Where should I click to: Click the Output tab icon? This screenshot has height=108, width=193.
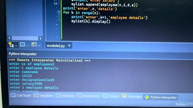click(105, 96)
